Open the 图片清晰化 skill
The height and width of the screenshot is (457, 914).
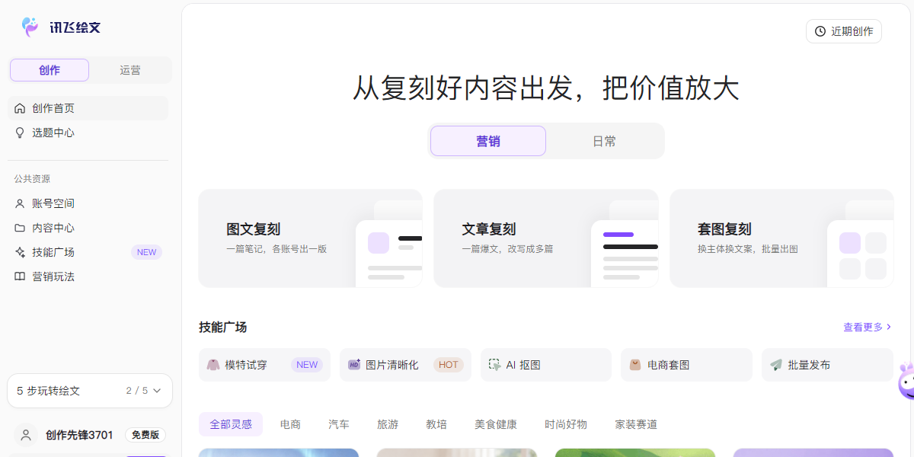click(x=405, y=365)
